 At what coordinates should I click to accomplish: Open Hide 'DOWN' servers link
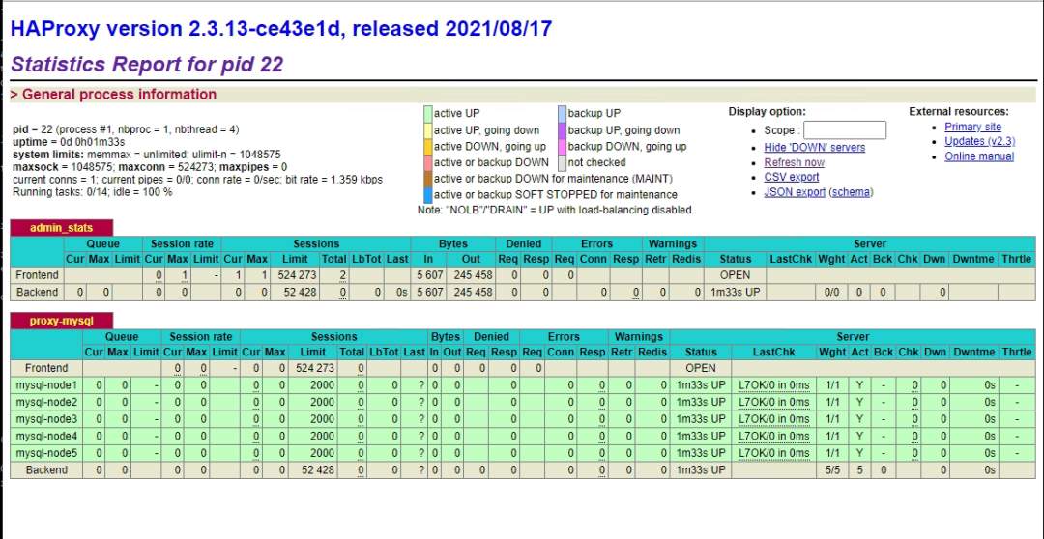tap(814, 147)
